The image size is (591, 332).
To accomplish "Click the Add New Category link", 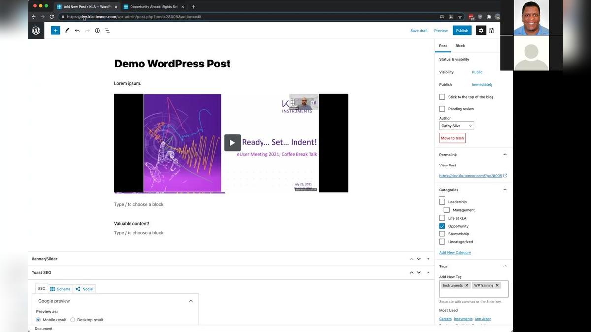I will pyautogui.click(x=455, y=253).
